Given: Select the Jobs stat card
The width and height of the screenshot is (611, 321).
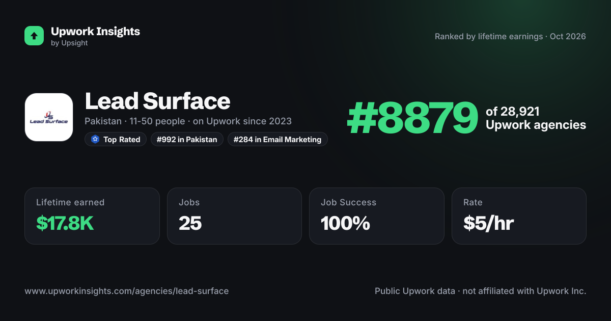Looking at the screenshot, I should (x=234, y=216).
